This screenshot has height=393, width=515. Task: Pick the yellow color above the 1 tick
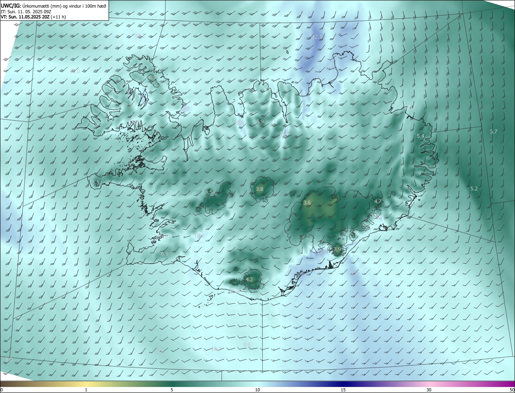[86, 384]
